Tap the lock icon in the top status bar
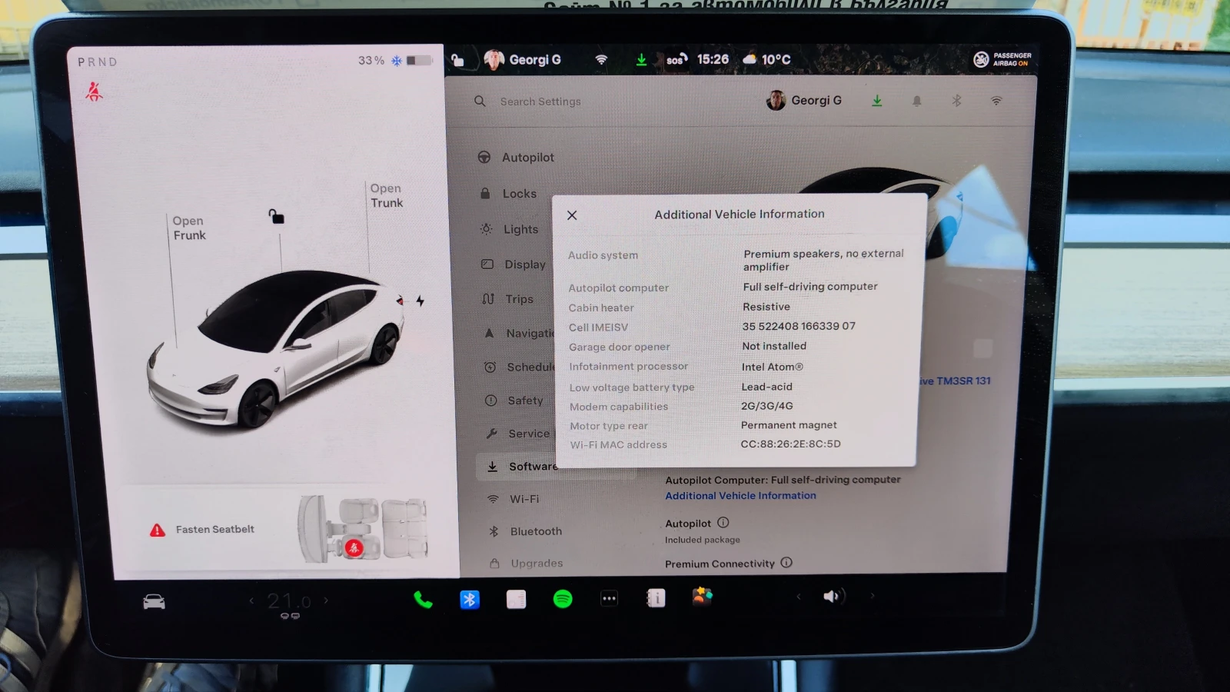Screen dimensions: 1230x692 point(457,60)
